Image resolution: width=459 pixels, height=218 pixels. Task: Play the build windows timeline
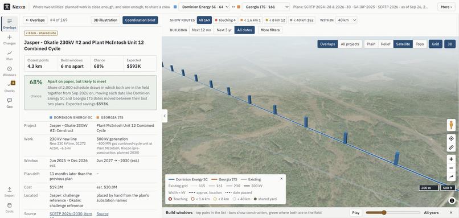(356, 213)
